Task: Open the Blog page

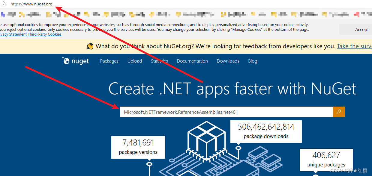Action: click(x=252, y=61)
